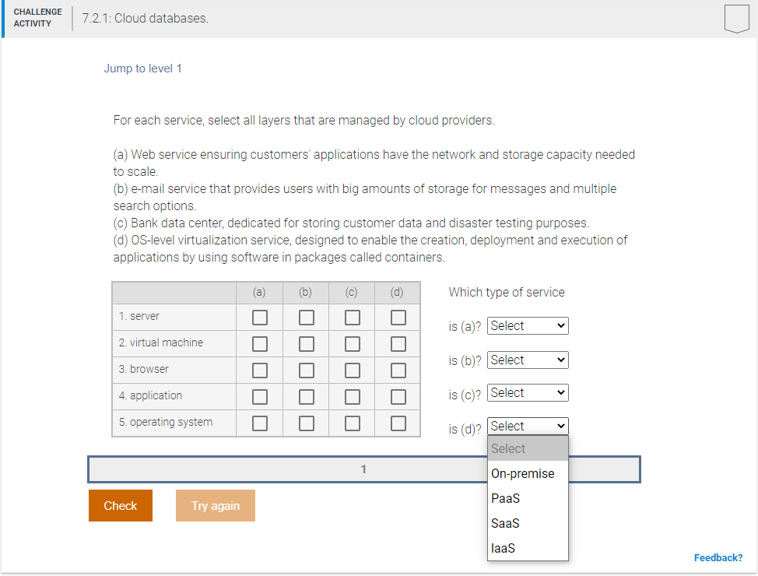
Task: Click the 'Jump to level 1' link
Action: 142,68
